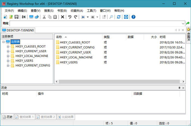191x126 pixels.
Task: Select HKEY_USERS in the right list
Action: click(68, 62)
